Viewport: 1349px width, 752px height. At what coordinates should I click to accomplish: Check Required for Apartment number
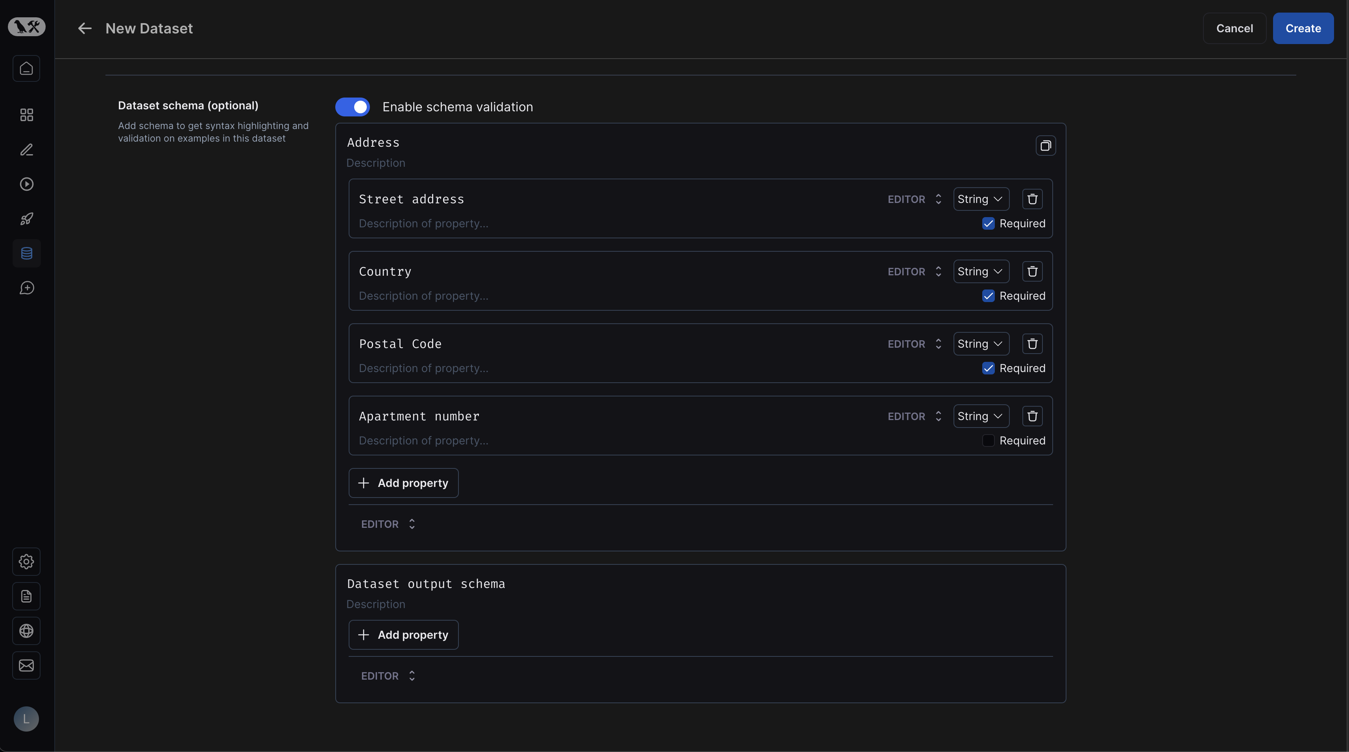click(988, 441)
